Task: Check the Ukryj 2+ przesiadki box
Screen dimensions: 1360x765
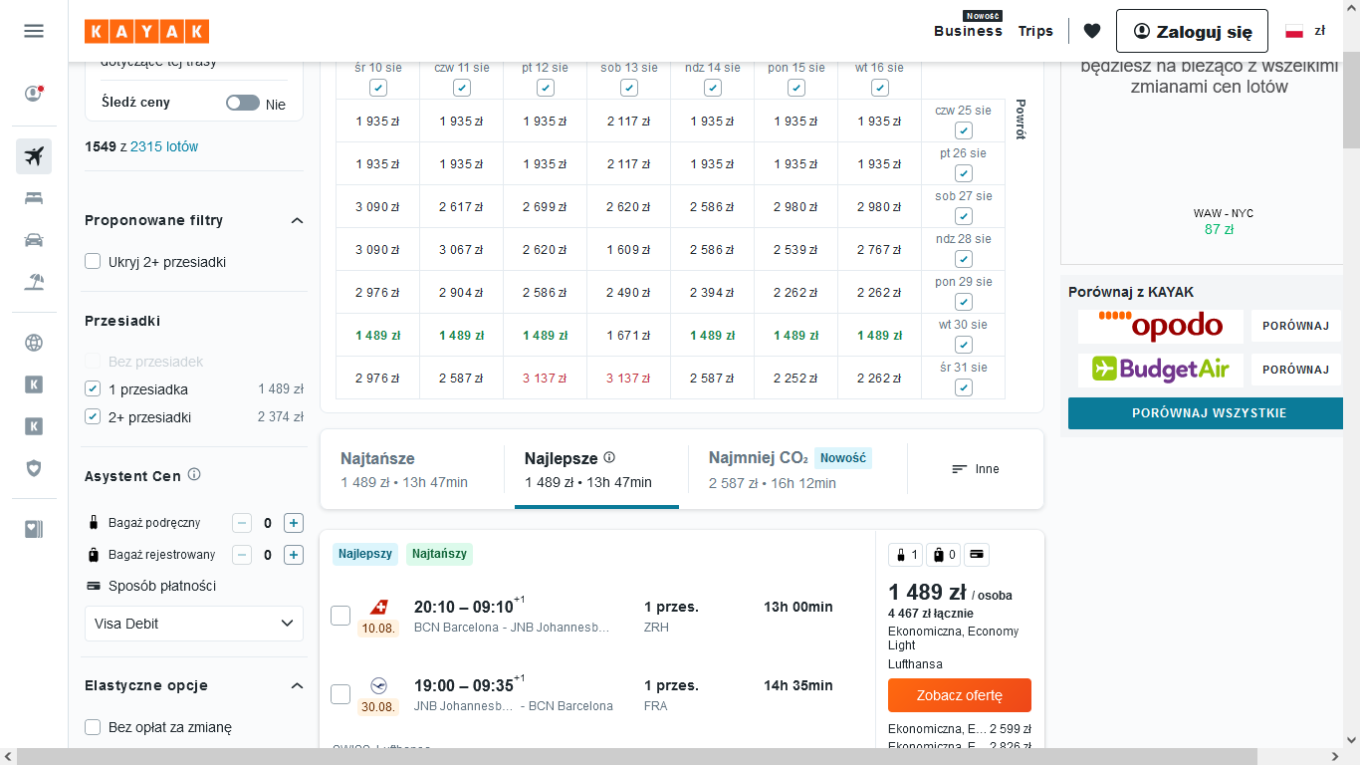Action: click(93, 261)
